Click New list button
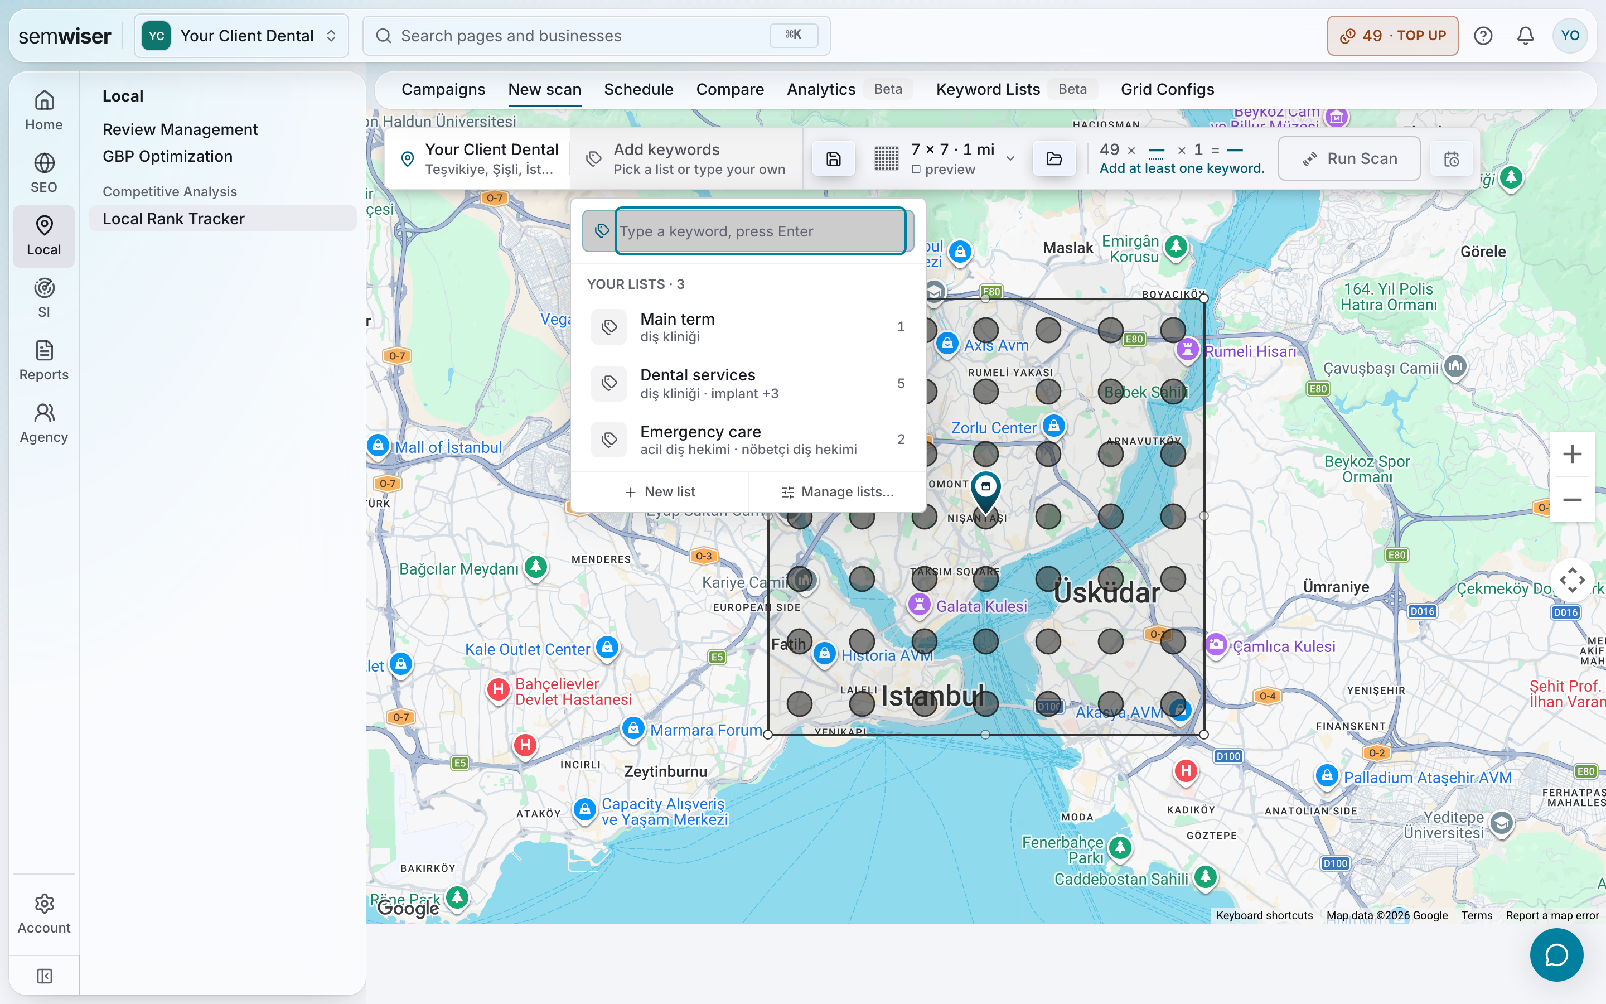The width and height of the screenshot is (1606, 1004). click(x=660, y=491)
